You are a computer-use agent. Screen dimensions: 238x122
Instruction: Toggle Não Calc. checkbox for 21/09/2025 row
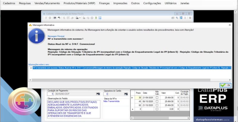click(157, 97)
